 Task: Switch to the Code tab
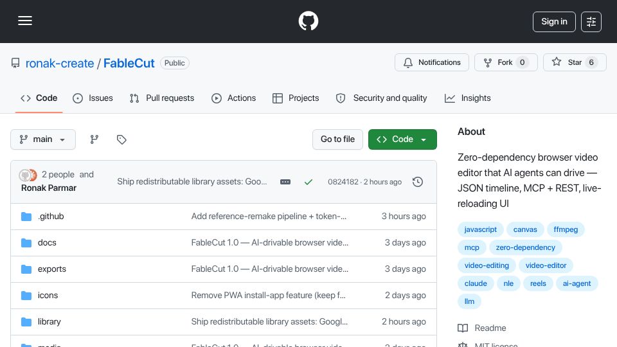pyautogui.click(x=39, y=98)
